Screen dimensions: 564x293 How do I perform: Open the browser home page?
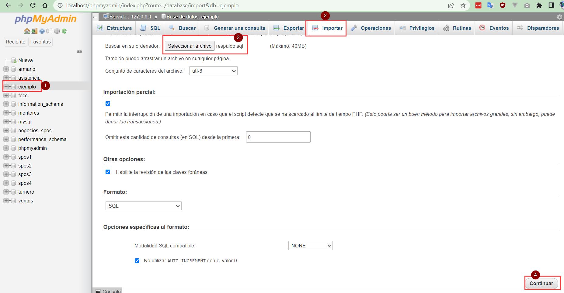pos(45,5)
